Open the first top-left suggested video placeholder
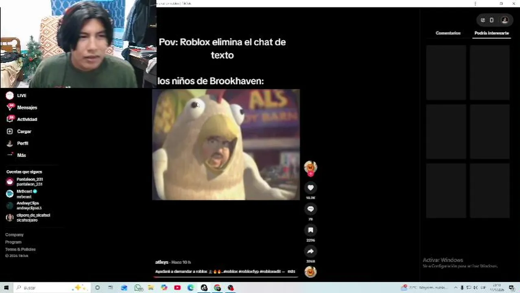 coord(446,72)
